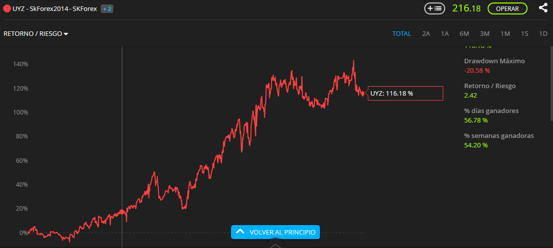Click the red UYZ strategy dot
553x248 pixels.
[x=7, y=8]
